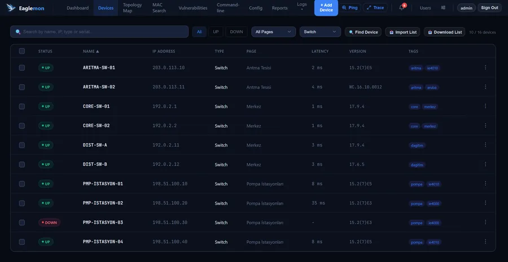Open row menu for PMP-ISTASYON-04

[485, 242]
